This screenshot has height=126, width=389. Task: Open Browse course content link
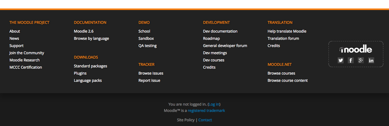288,81
